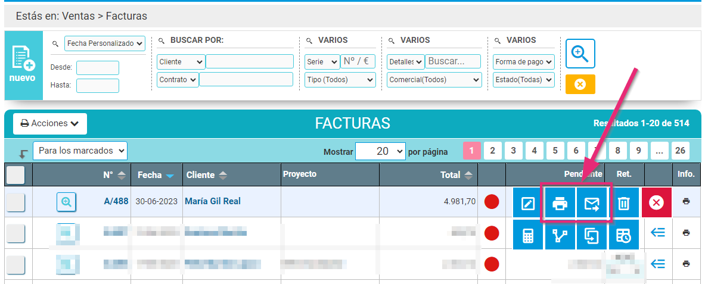Image resolution: width=705 pixels, height=284 pixels.
Task: Open the Comercial(Todos) dropdown
Action: (x=434, y=80)
